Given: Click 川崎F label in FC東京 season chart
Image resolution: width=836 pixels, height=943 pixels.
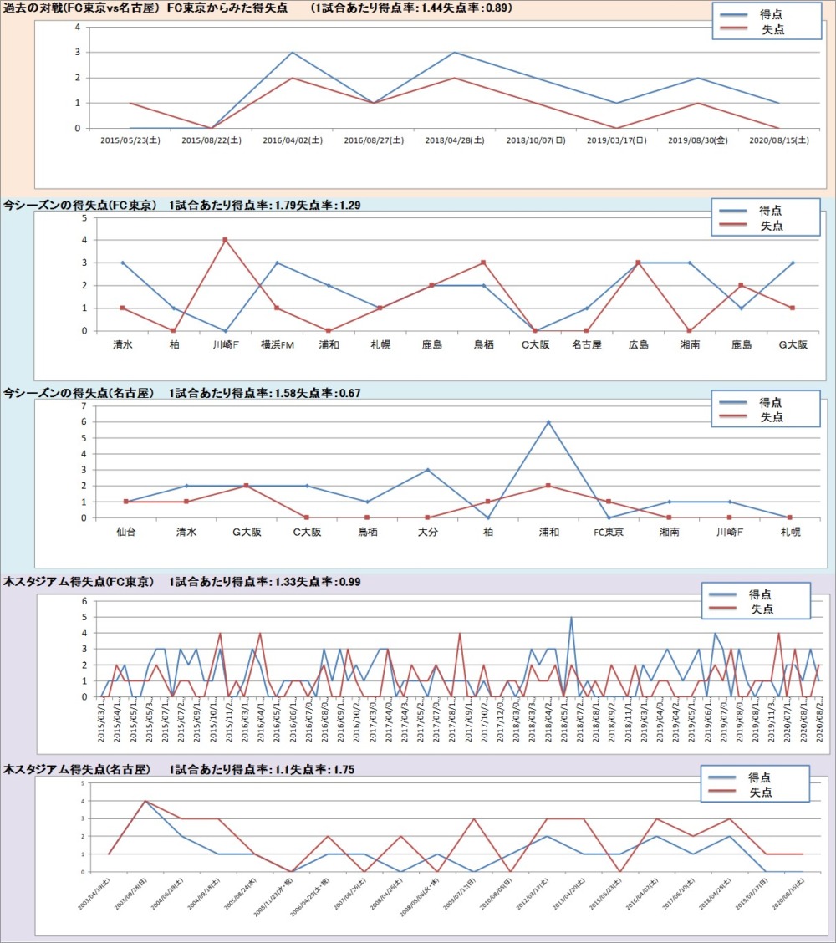Looking at the screenshot, I should tap(226, 344).
